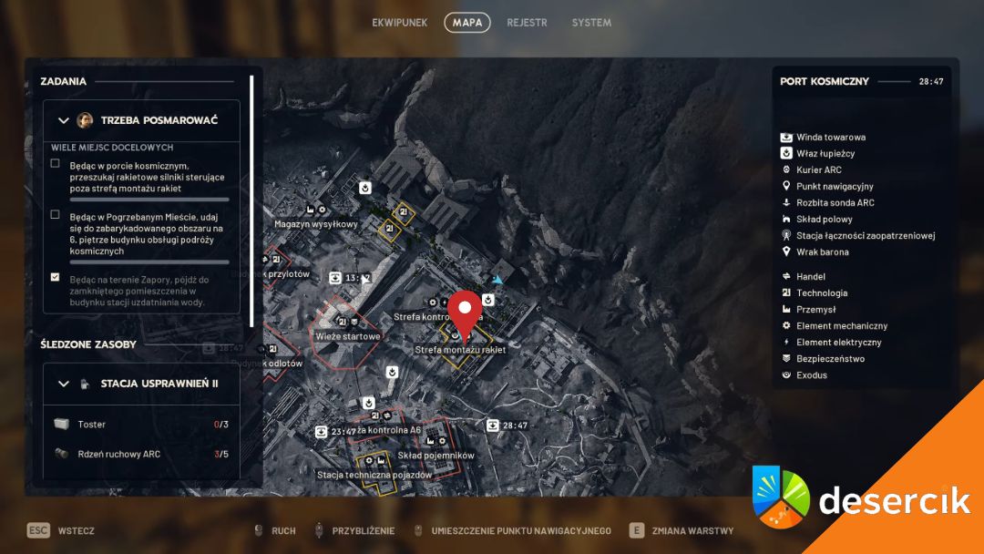The image size is (984, 554).
Task: Click the left panel vertical scrollbar
Action: pyautogui.click(x=251, y=200)
